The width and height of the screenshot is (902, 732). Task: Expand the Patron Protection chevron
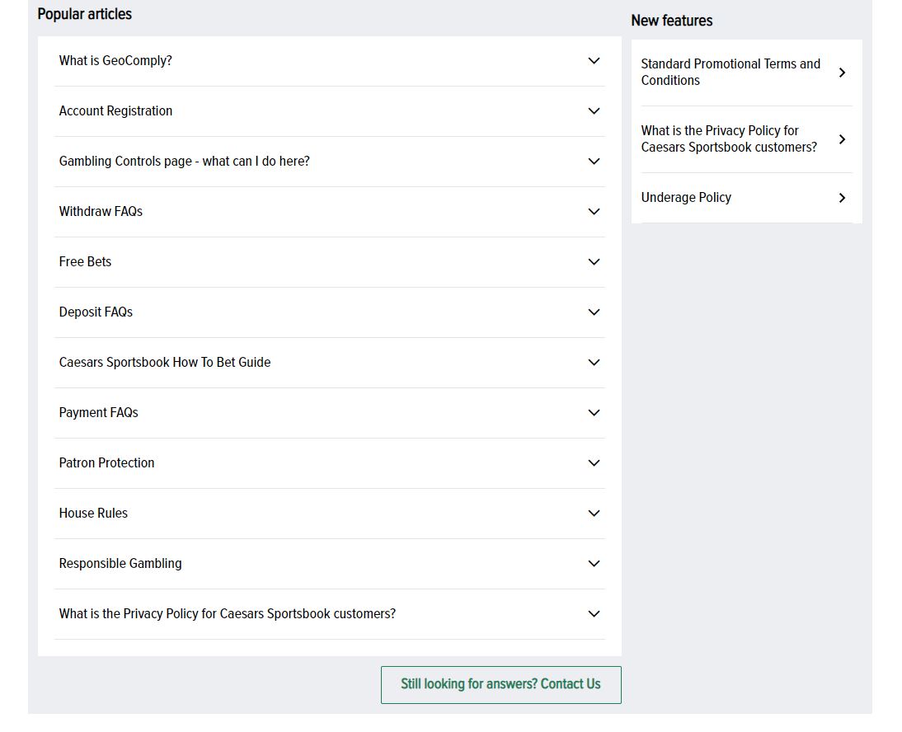tap(594, 463)
